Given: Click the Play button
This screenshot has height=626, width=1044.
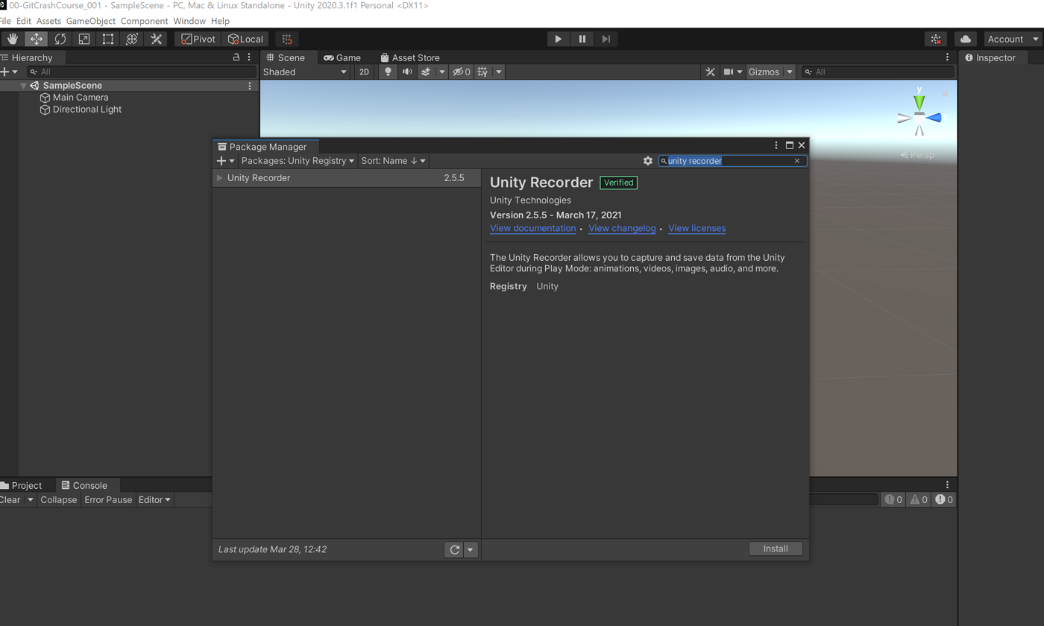Looking at the screenshot, I should (558, 39).
